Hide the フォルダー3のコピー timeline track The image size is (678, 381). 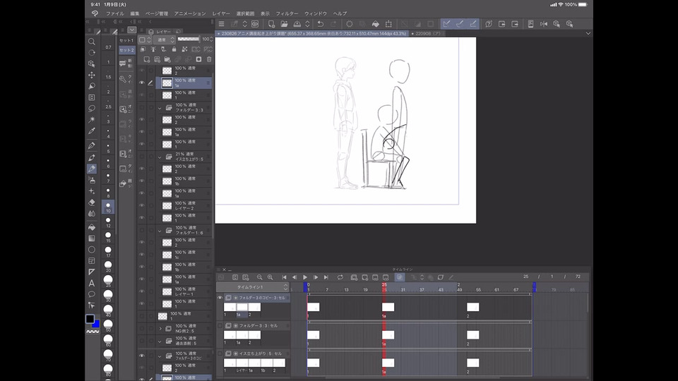click(220, 298)
